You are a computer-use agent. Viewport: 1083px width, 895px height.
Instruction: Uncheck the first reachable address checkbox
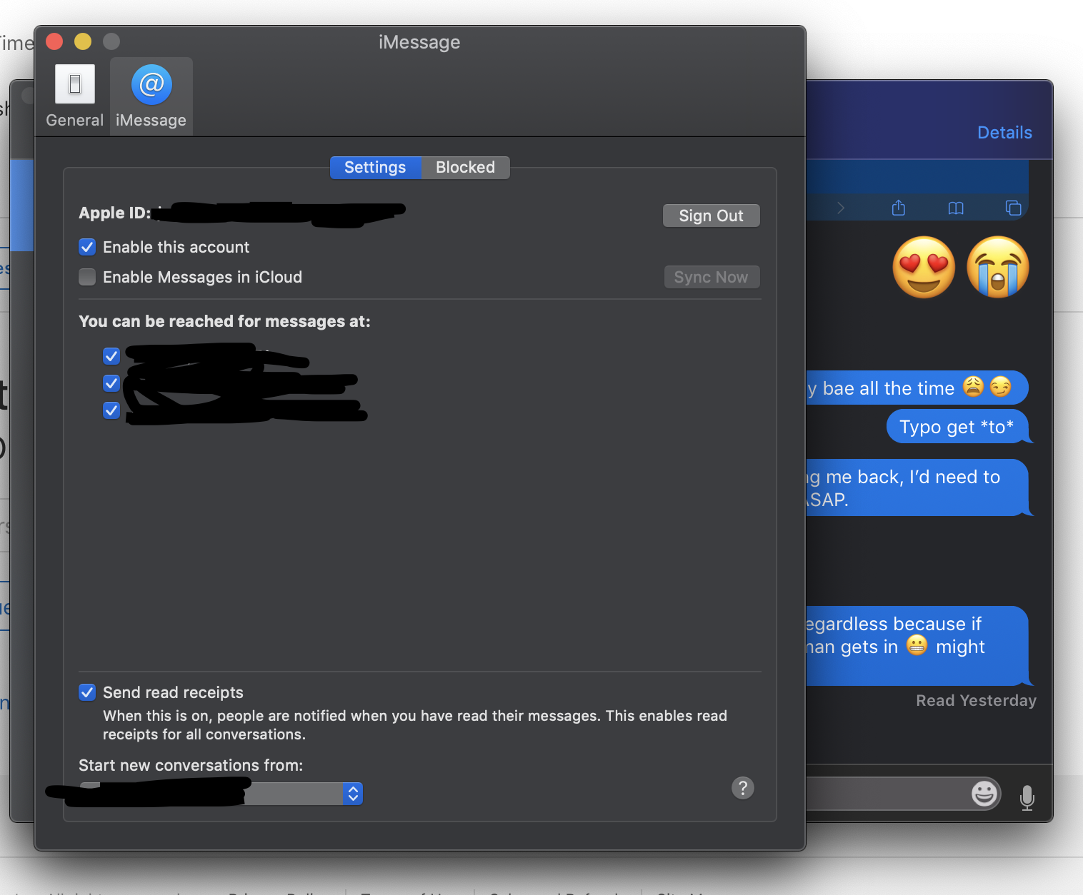point(111,355)
